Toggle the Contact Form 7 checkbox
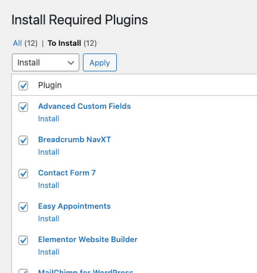This screenshot has height=273, width=257. (x=23, y=174)
